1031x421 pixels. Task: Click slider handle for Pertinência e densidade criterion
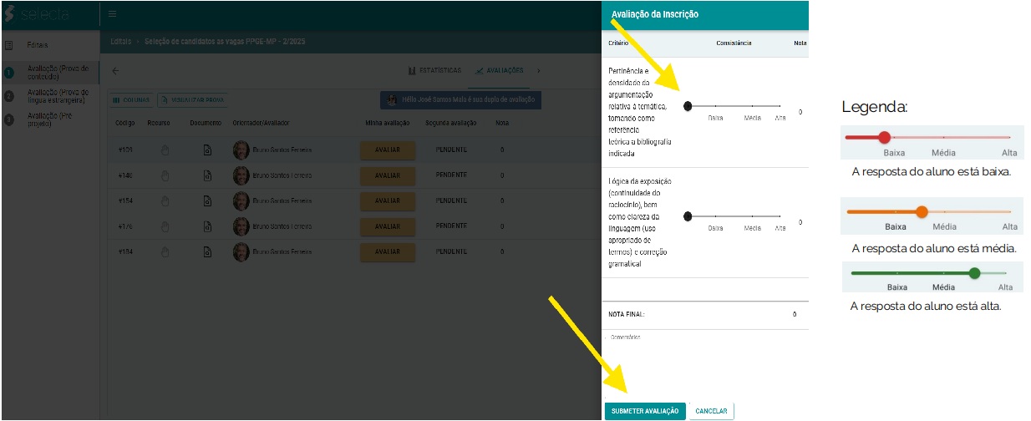point(688,106)
